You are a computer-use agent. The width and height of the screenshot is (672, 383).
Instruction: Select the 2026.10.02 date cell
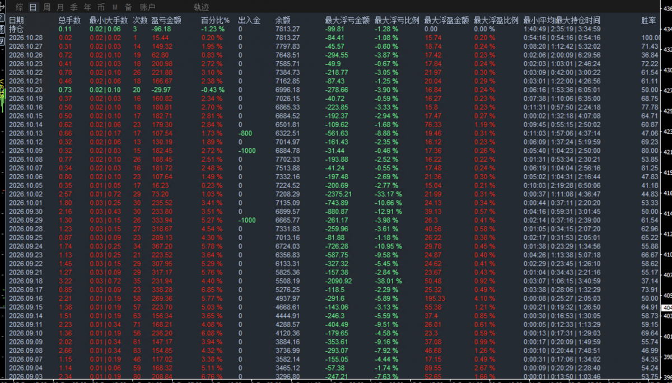click(x=26, y=194)
